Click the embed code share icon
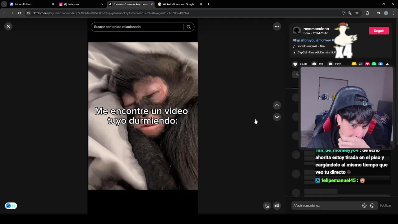The width and height of the screenshot is (398, 224). click(x=361, y=64)
